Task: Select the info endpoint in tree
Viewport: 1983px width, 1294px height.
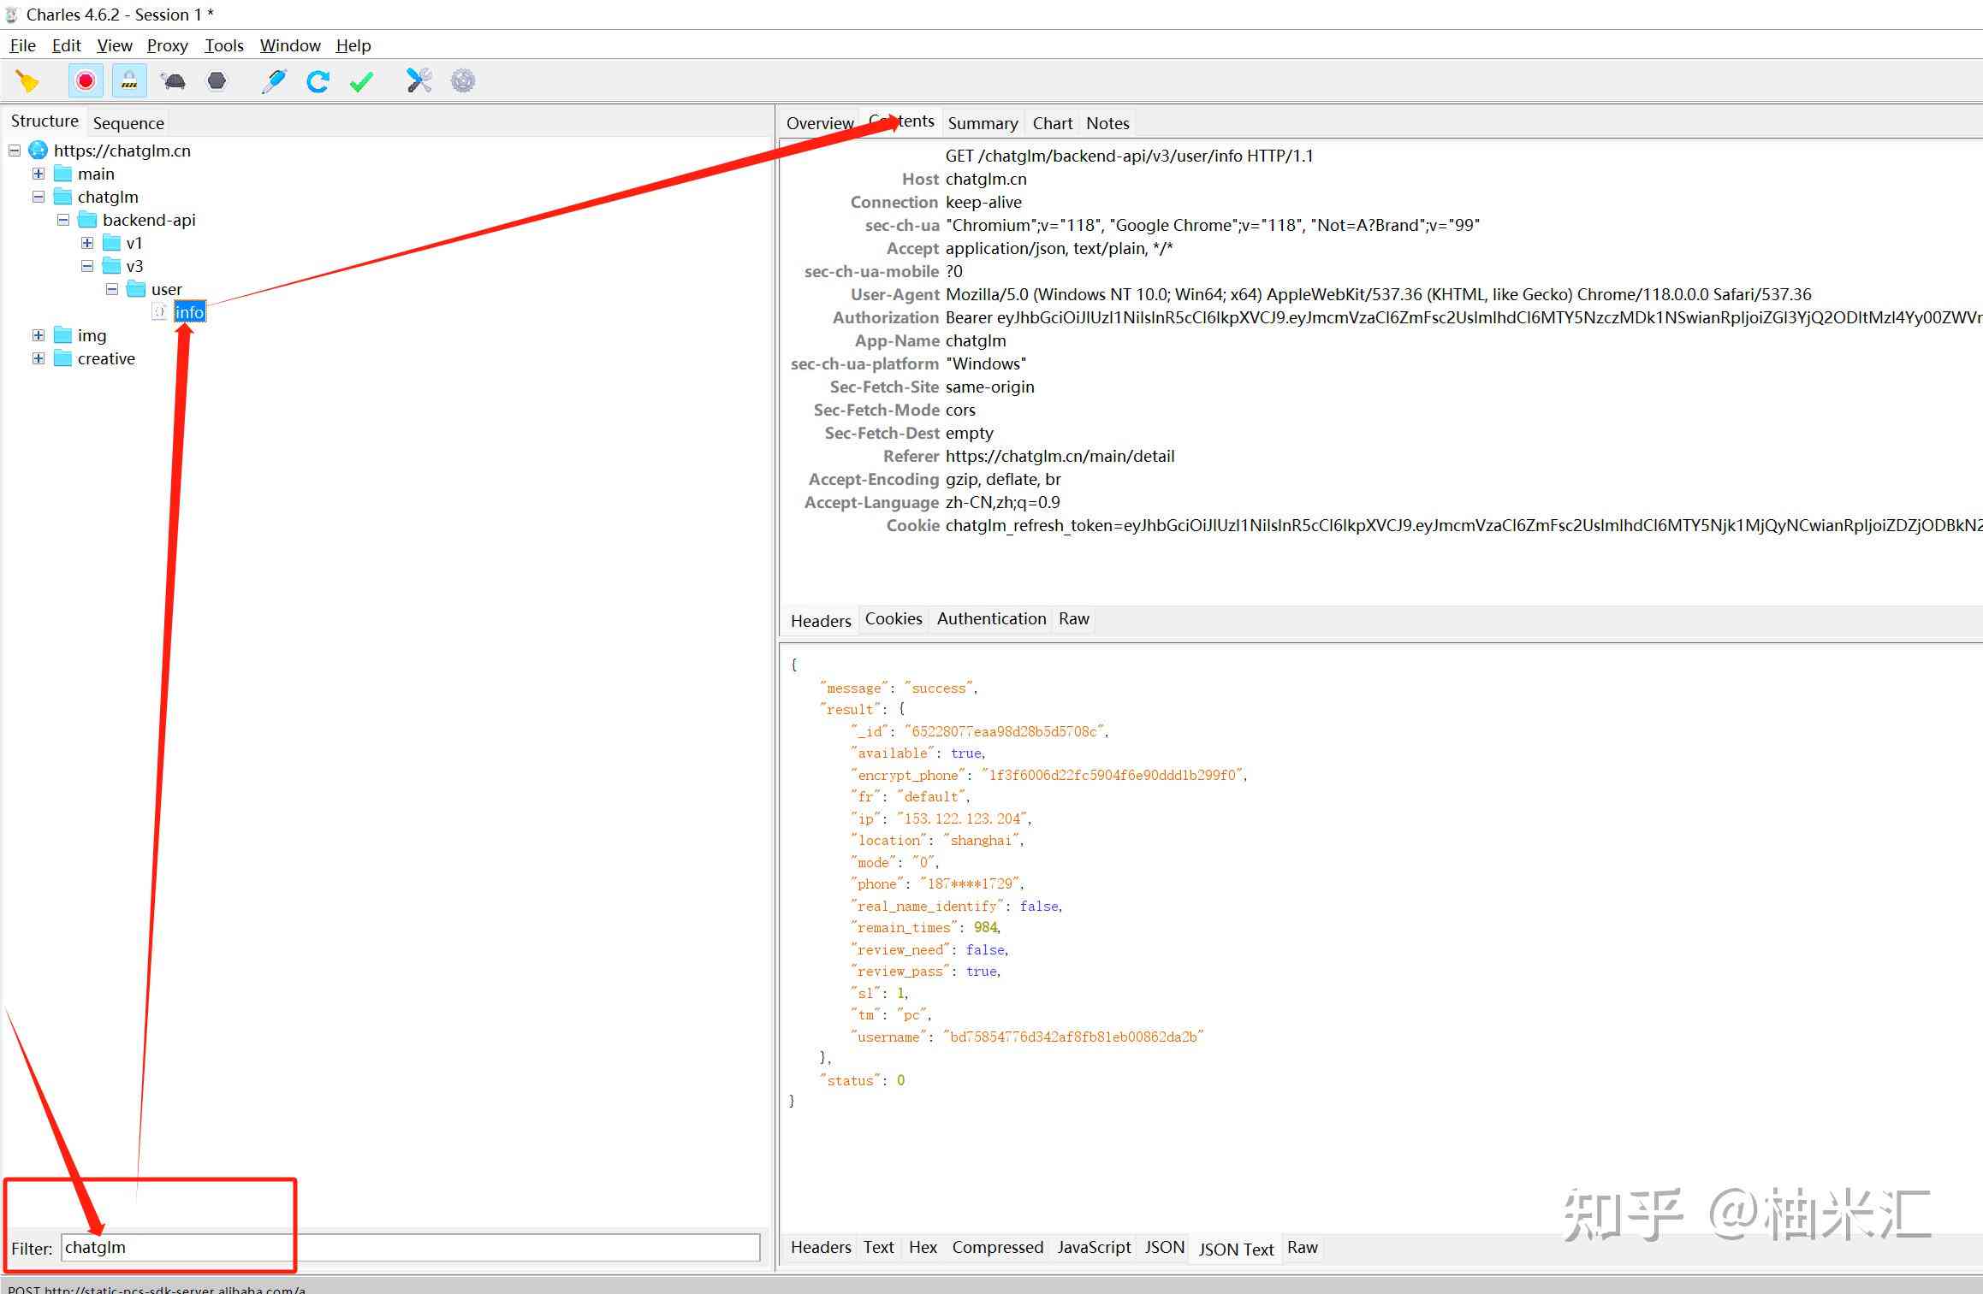Action: (x=188, y=312)
